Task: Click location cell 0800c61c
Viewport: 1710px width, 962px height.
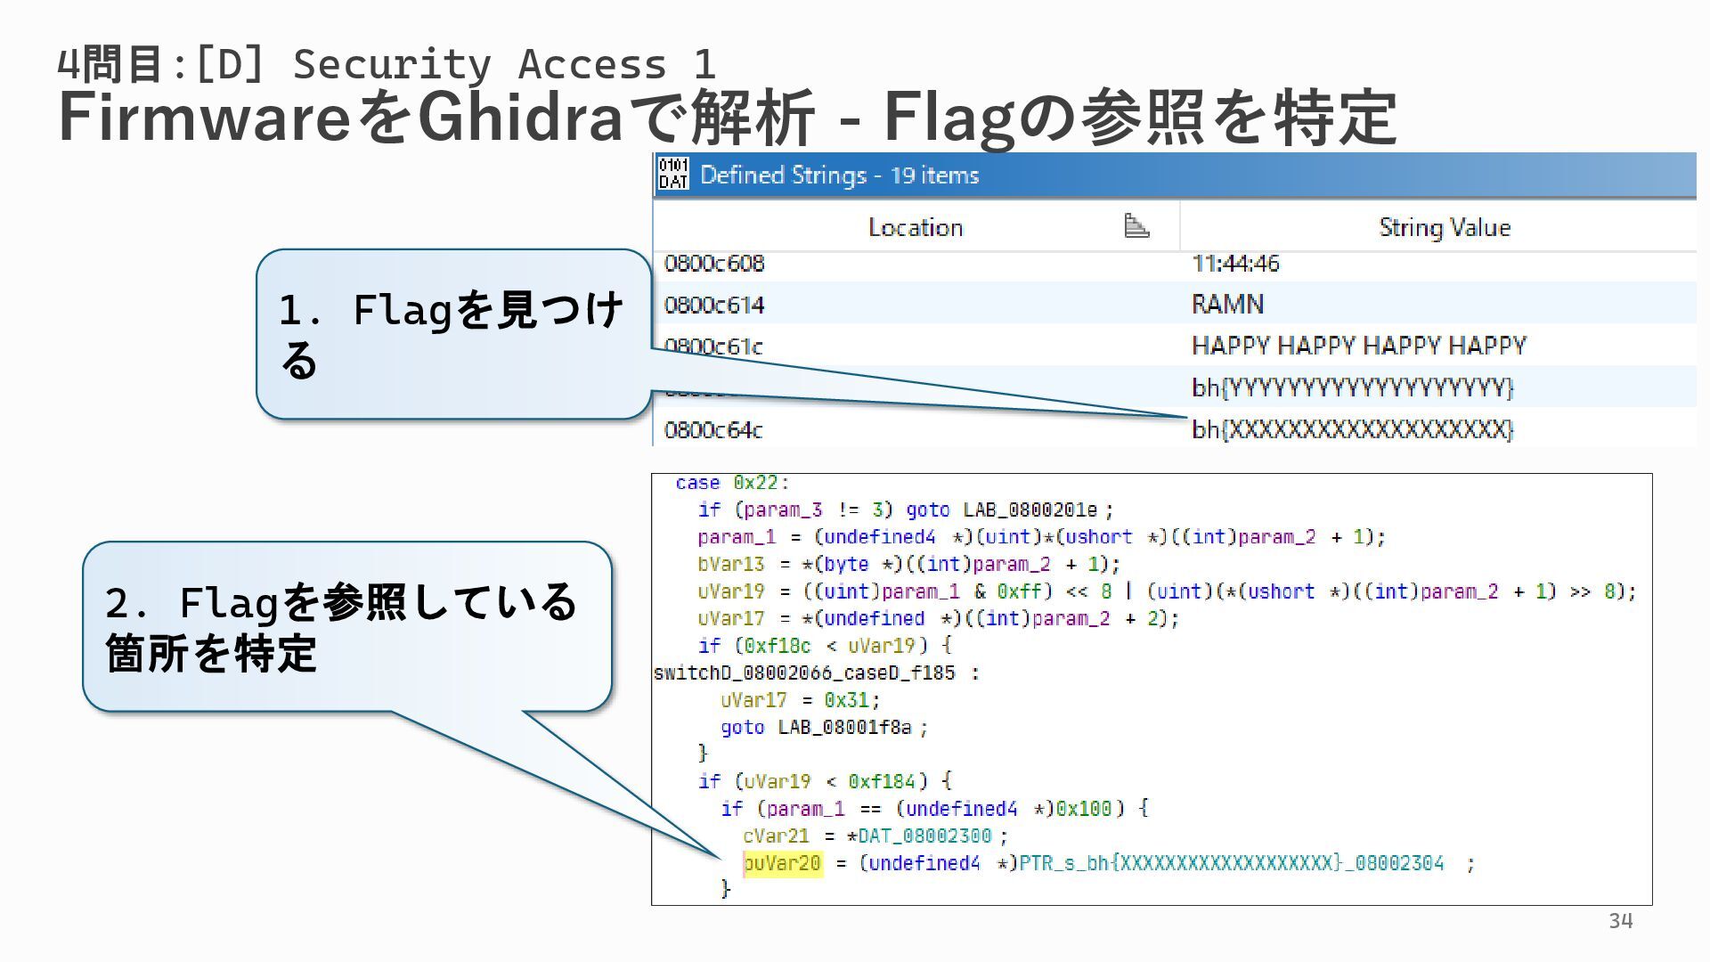Action: pos(713,346)
